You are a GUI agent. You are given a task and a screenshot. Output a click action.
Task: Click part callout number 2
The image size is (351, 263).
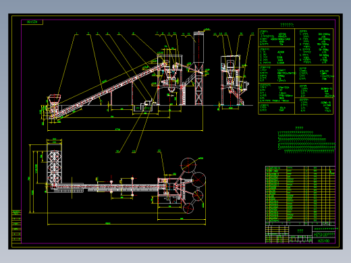88,34
